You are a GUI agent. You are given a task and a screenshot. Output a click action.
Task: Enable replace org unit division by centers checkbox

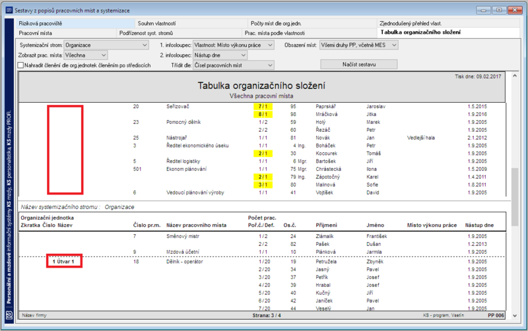21,65
